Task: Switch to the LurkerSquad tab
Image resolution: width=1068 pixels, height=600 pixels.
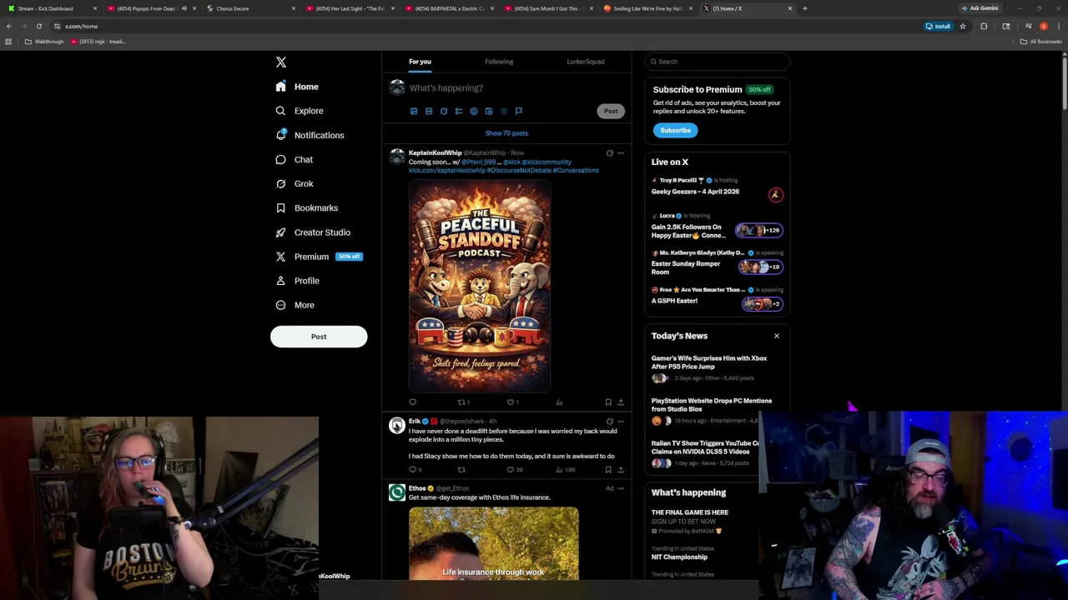Action: [586, 62]
